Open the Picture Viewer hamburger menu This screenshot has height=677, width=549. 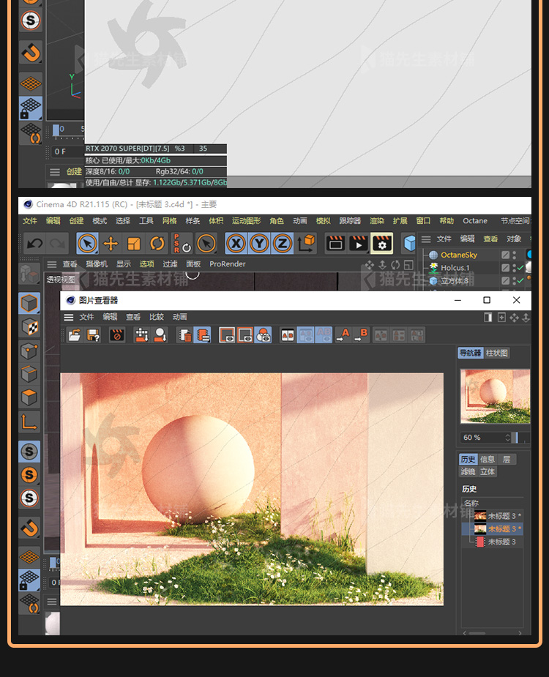pyautogui.click(x=69, y=317)
